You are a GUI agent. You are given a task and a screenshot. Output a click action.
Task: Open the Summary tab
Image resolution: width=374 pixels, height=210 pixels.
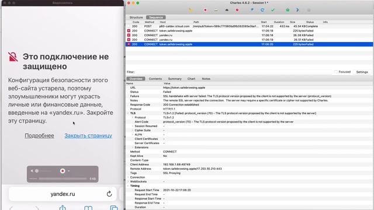pyautogui.click(x=175, y=79)
